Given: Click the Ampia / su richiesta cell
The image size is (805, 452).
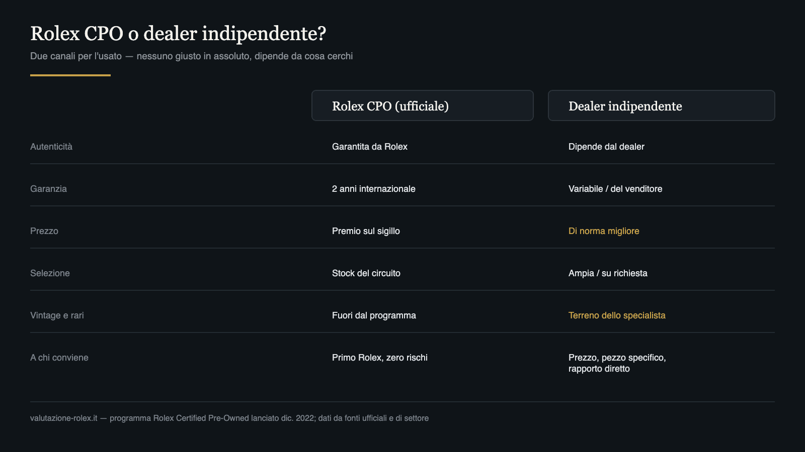Looking at the screenshot, I should [608, 273].
